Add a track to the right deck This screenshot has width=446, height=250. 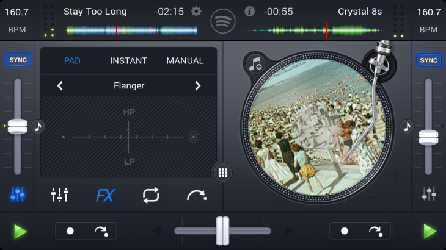point(255,63)
